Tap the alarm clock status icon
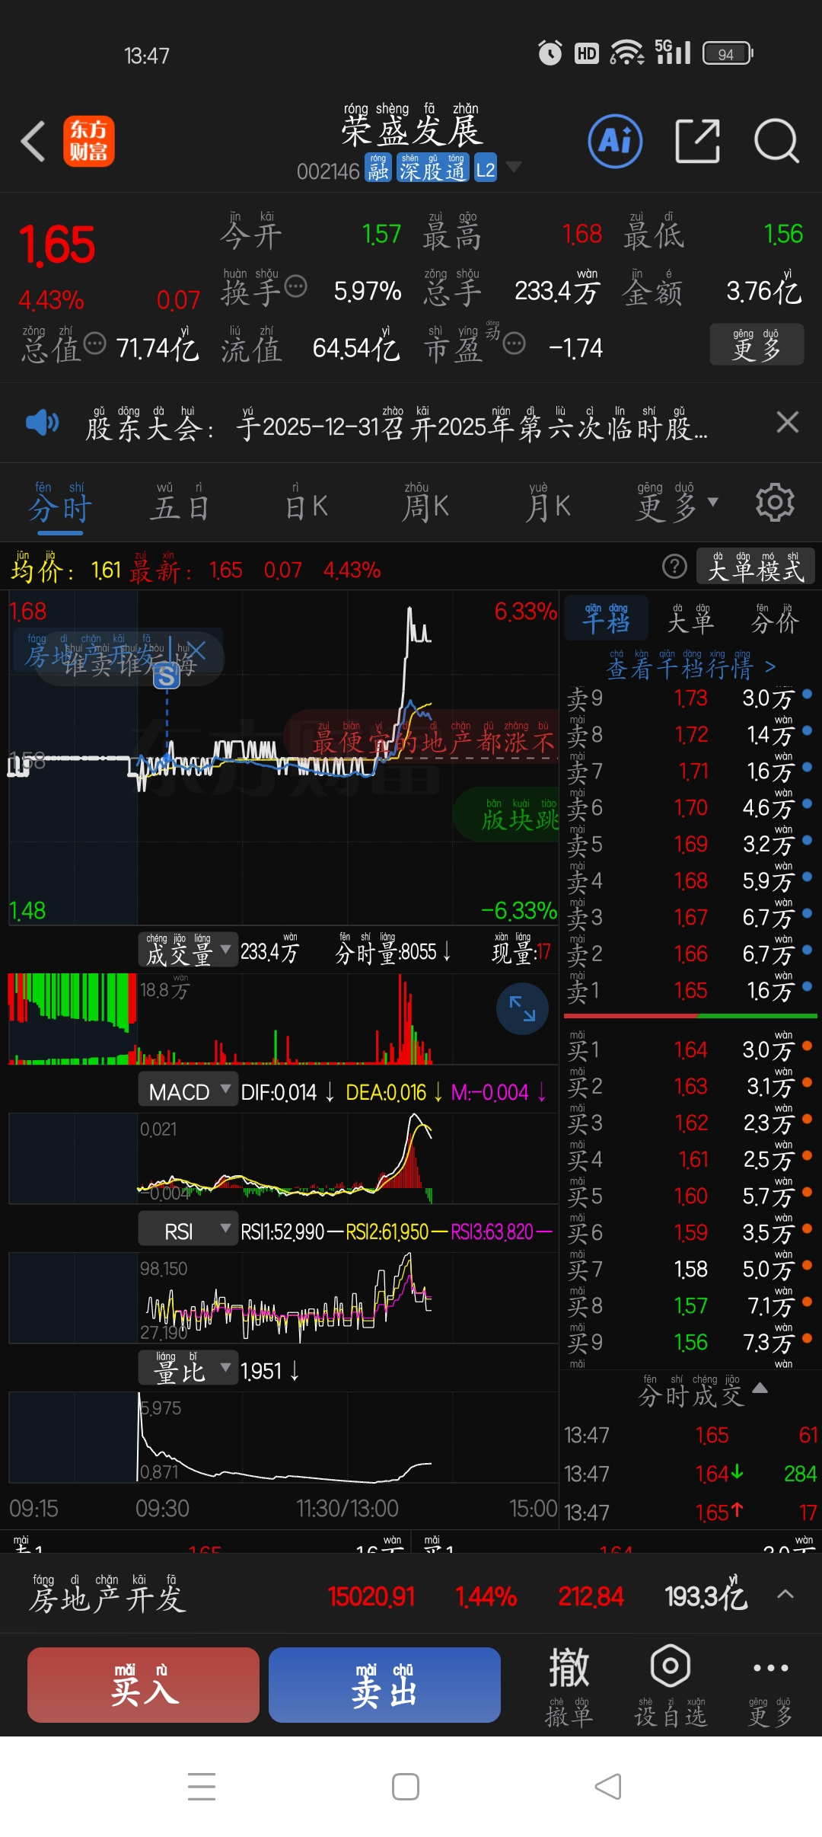The height and width of the screenshot is (1837, 822). (x=550, y=53)
